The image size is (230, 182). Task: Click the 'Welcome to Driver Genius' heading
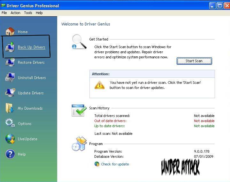pos(86,24)
